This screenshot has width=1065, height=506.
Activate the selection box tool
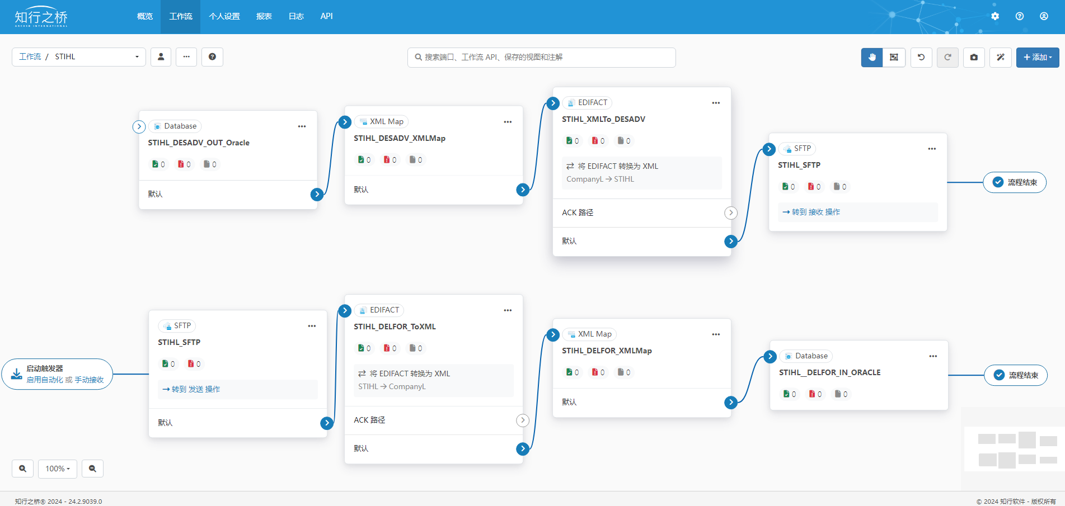[894, 57]
